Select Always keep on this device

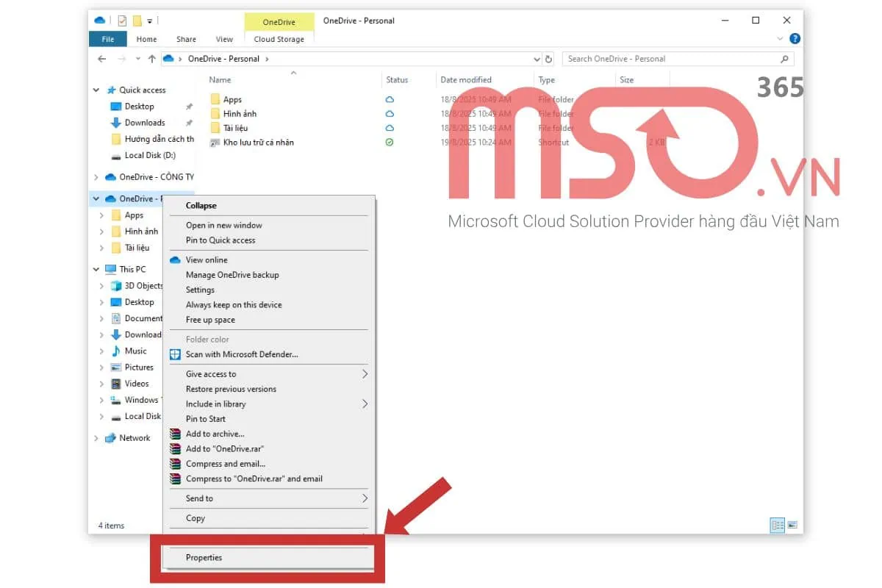[269, 305]
